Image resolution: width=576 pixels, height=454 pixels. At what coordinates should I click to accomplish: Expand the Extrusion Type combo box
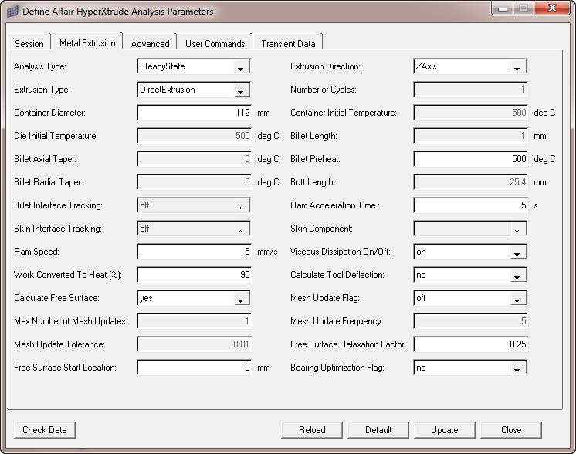coord(241,90)
